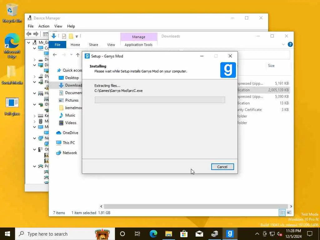320x240 pixels.
Task: Collapse the Ot device category in Device Manager
Action: (34, 149)
